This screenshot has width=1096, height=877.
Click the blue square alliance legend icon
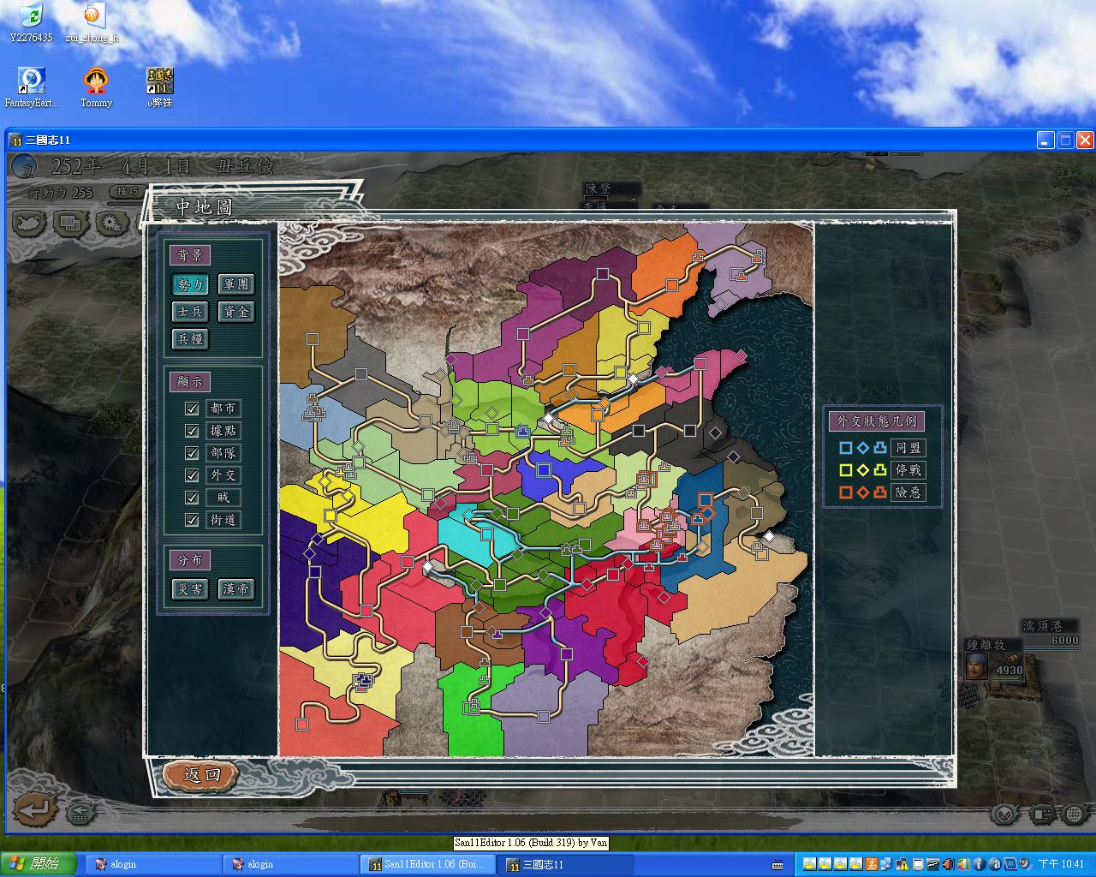pos(846,448)
